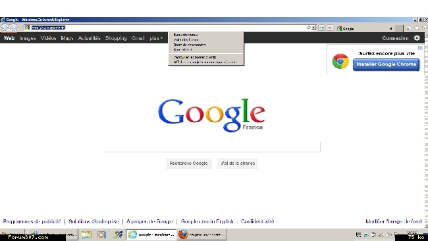Choose the last entry 'Afficher les onglets…' in menu
The height and width of the screenshot is (241, 428).
point(206,62)
